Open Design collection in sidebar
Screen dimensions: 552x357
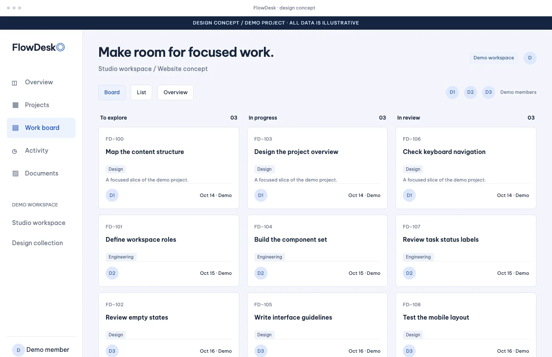pos(38,243)
